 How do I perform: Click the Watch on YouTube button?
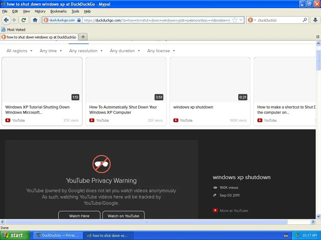click(124, 215)
